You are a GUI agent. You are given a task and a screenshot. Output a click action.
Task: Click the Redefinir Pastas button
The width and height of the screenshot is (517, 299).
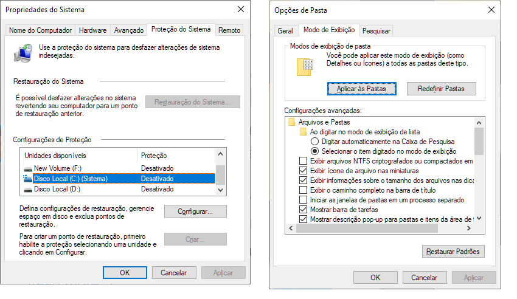[441, 89]
